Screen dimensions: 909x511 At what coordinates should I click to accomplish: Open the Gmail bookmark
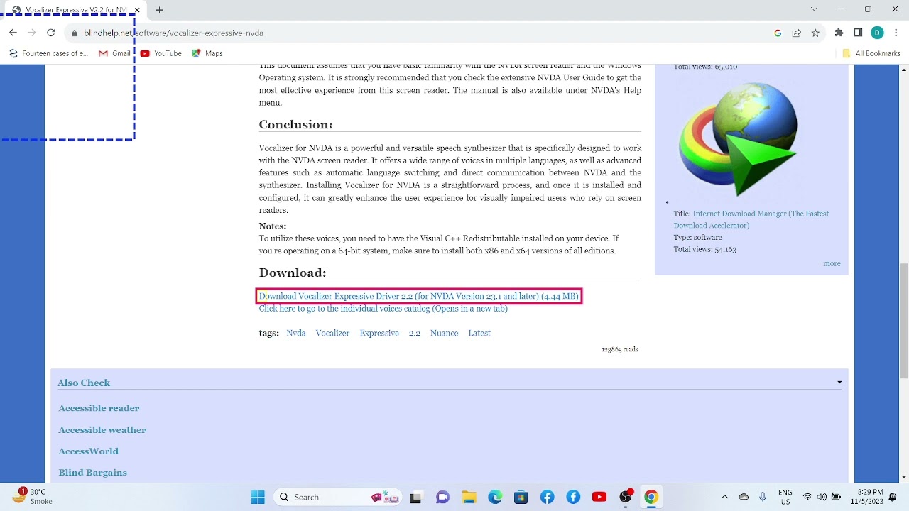114,53
